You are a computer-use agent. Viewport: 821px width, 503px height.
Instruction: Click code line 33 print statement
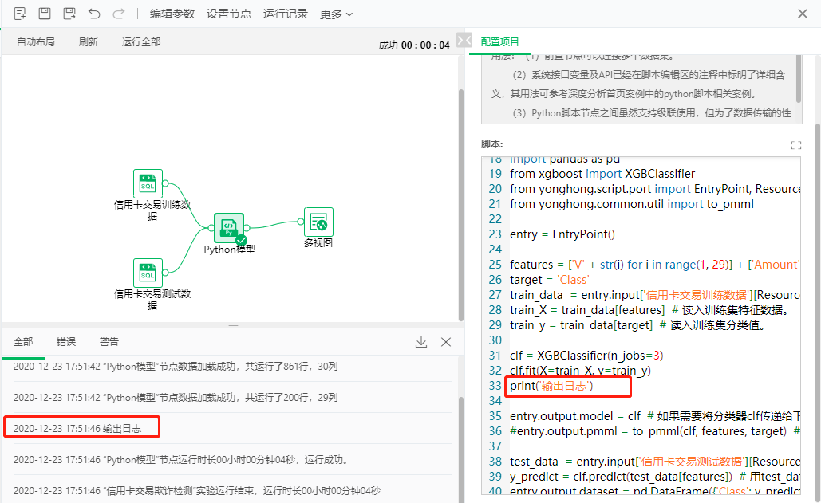551,386
